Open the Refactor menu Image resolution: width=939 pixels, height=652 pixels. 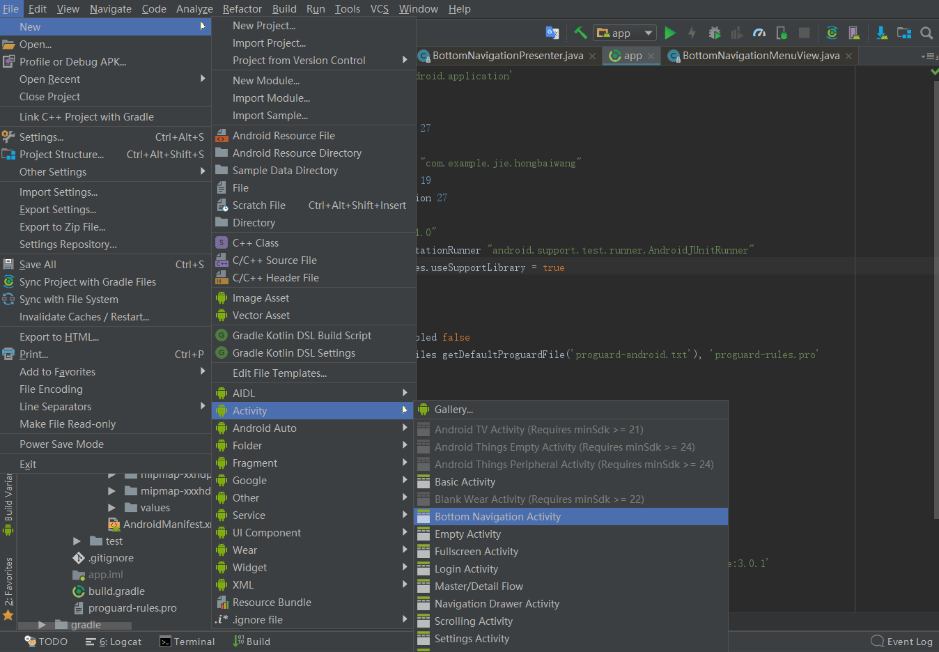click(x=242, y=8)
